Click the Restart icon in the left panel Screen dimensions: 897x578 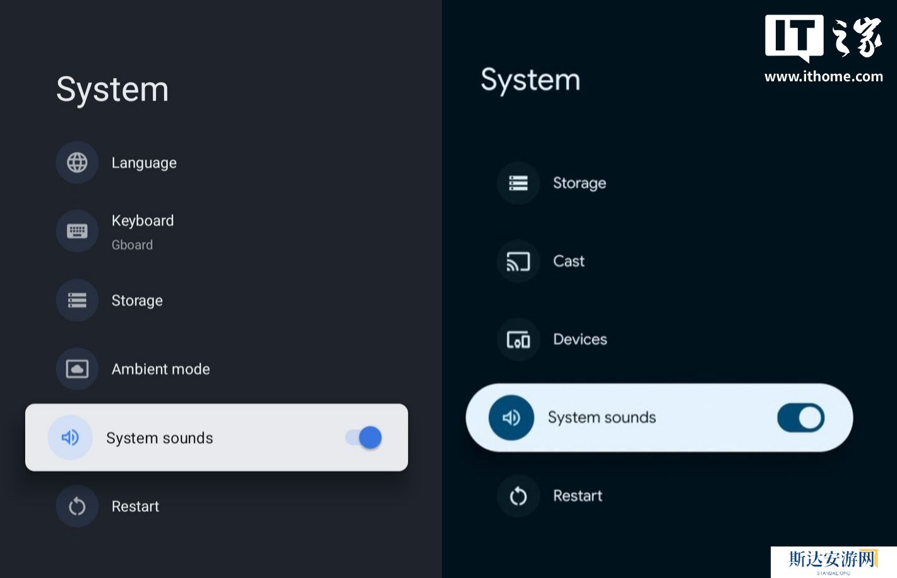77,506
